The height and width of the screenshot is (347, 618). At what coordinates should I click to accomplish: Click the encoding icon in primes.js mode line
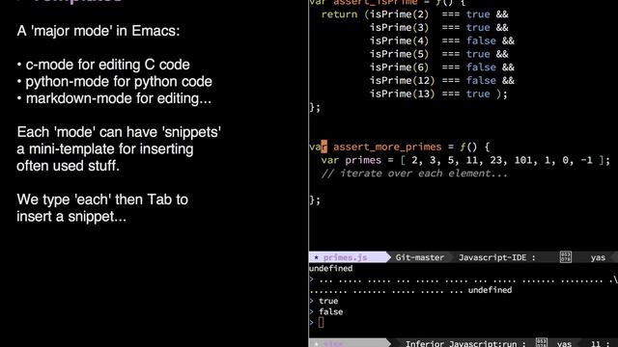566,257
